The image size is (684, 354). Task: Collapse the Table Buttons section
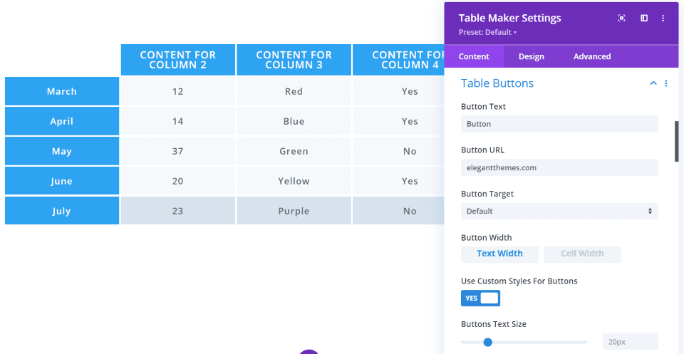coord(653,83)
